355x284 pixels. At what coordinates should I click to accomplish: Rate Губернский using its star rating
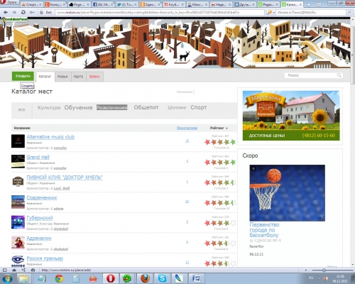point(220,223)
